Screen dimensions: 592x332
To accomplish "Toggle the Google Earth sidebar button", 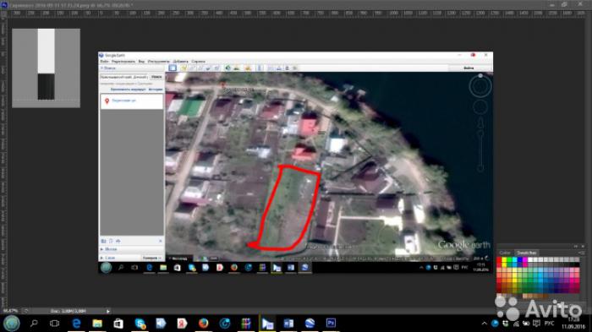I will coord(173,68).
